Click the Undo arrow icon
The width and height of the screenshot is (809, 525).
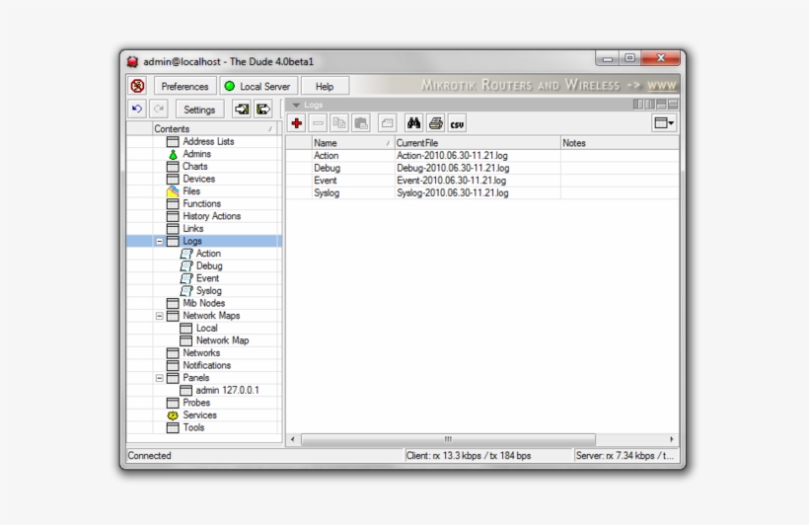tap(137, 109)
